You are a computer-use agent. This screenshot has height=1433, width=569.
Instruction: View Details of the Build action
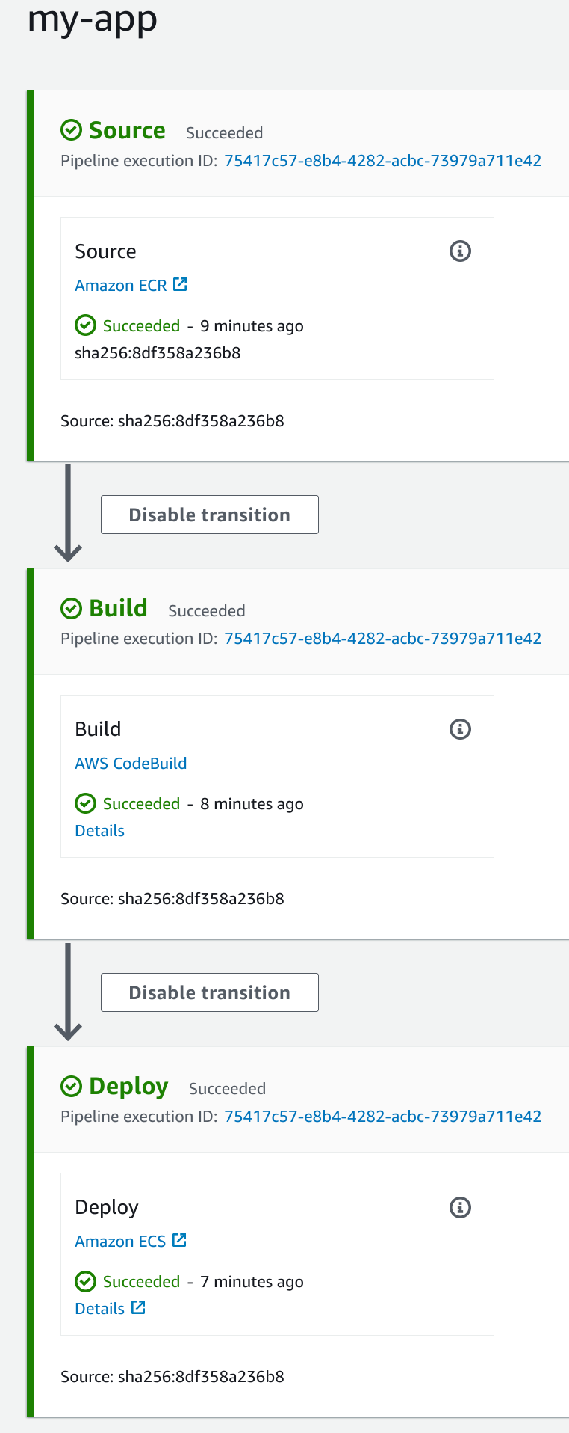click(x=99, y=831)
